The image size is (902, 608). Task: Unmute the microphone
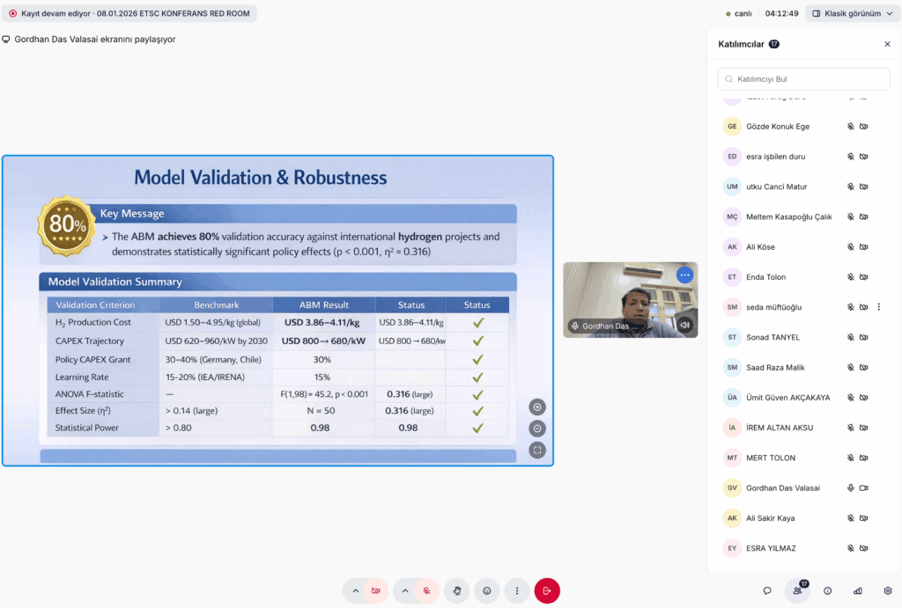[426, 590]
